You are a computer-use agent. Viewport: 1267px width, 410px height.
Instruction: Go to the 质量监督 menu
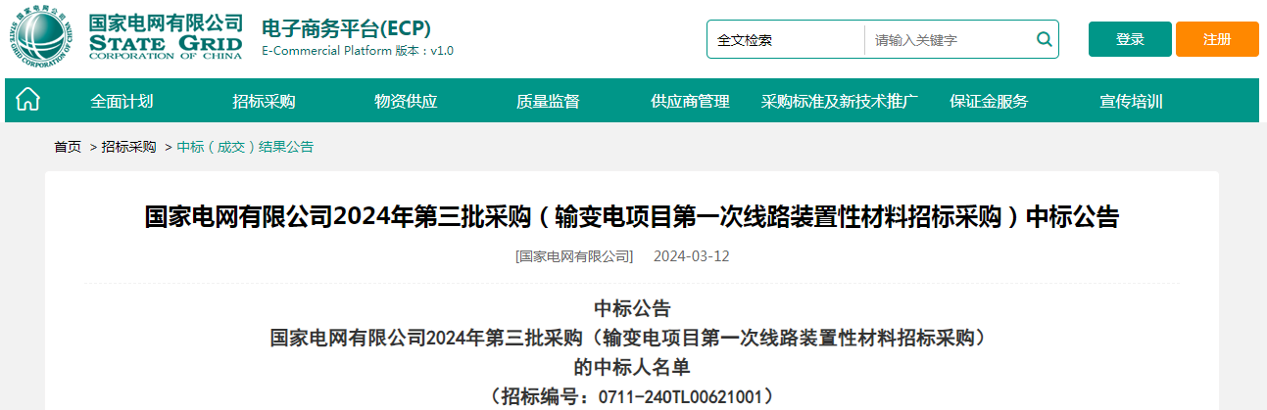coord(548,101)
